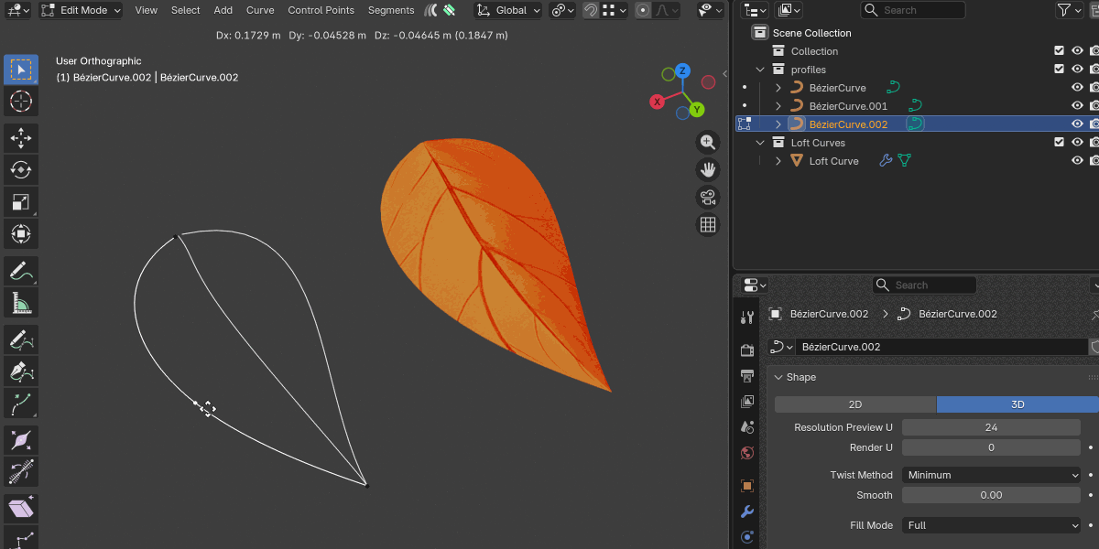Expand the BézierCurve item in the outliner
Viewport: 1099px width, 549px height.
click(x=778, y=88)
